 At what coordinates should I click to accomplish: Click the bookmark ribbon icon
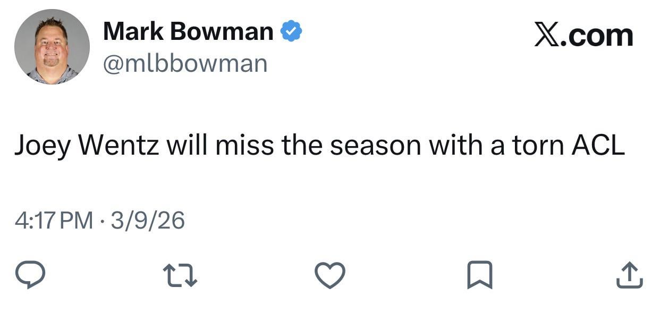tap(479, 275)
